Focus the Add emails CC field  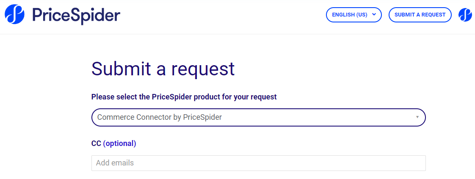tap(258, 163)
